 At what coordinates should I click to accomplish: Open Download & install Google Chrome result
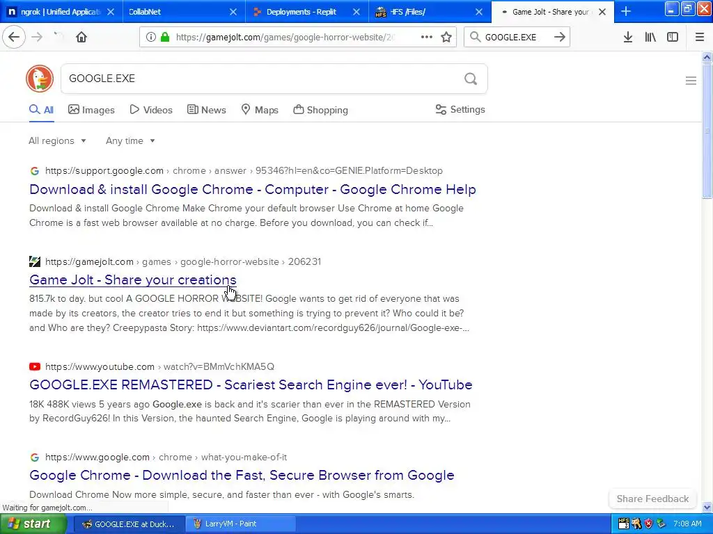[x=252, y=189]
